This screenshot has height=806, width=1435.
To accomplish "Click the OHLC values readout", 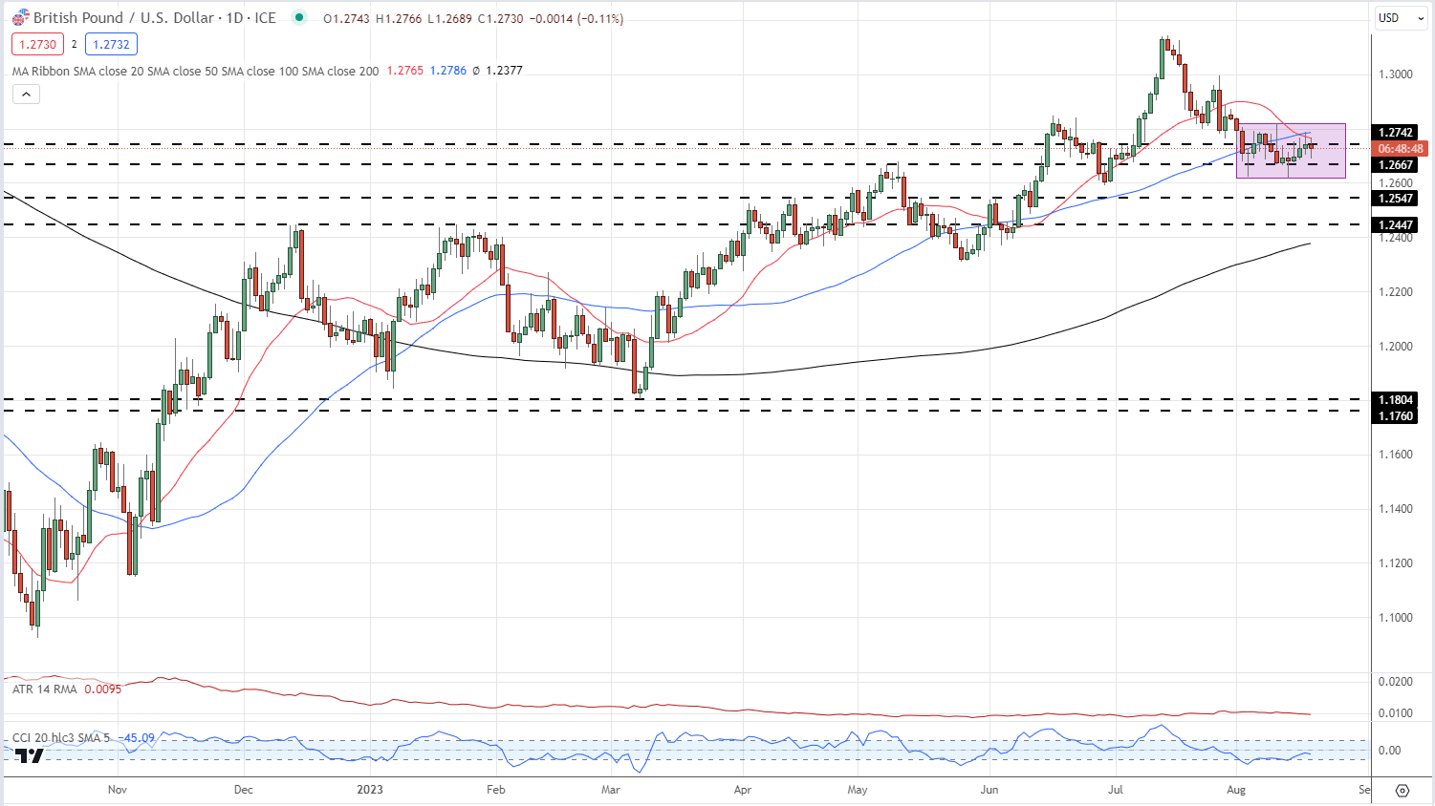I will pyautogui.click(x=473, y=18).
